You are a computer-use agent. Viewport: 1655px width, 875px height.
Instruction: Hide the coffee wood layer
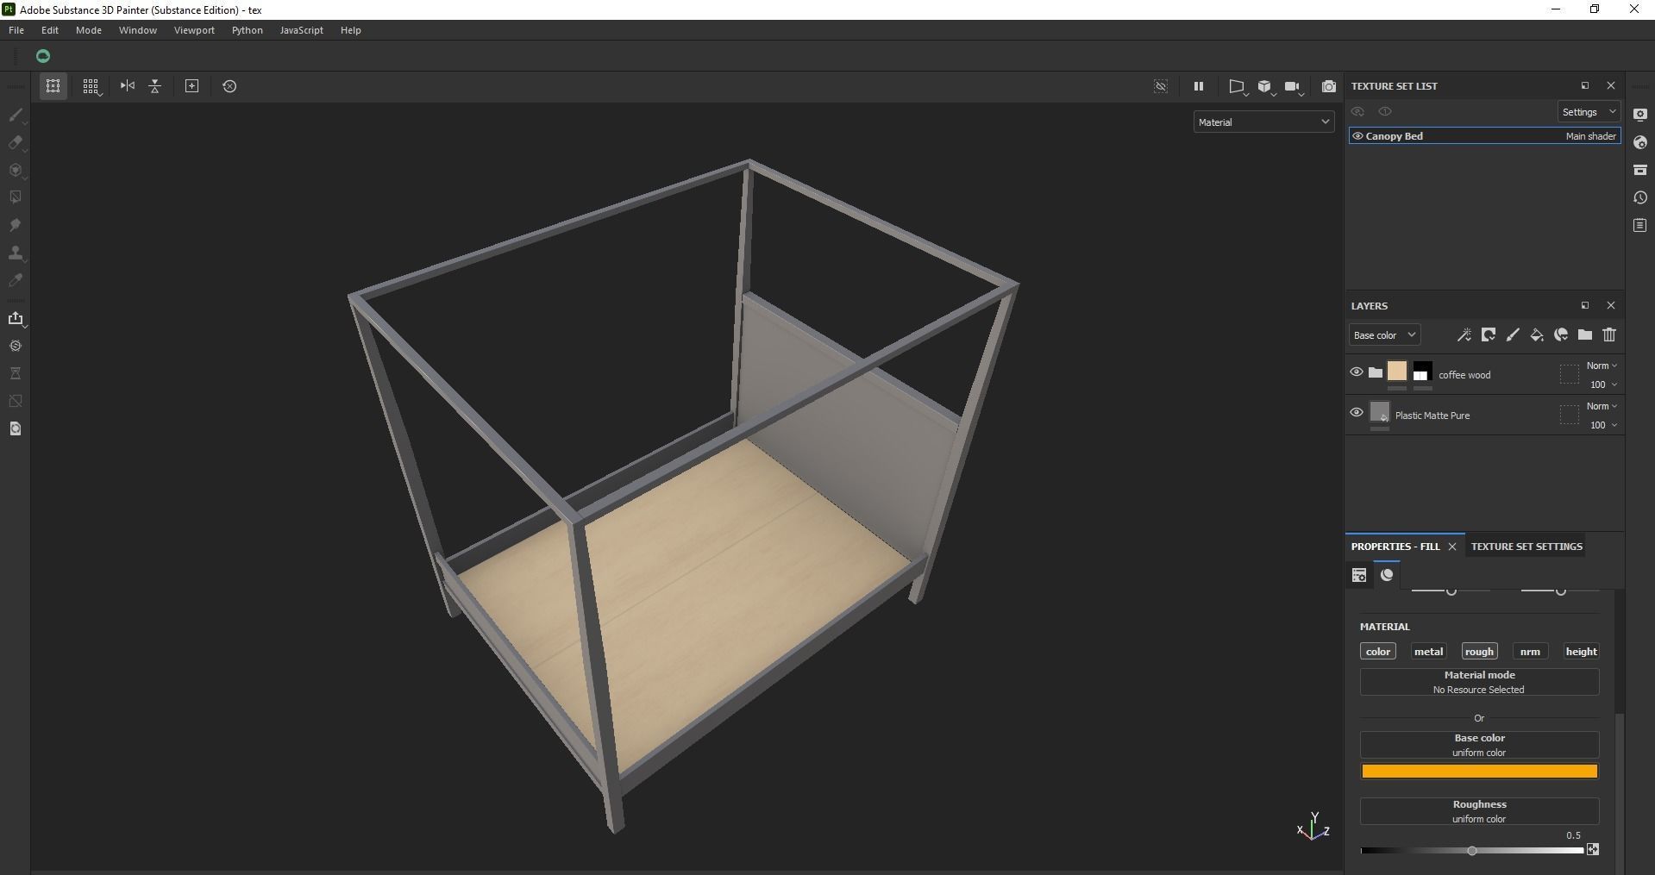1357,372
